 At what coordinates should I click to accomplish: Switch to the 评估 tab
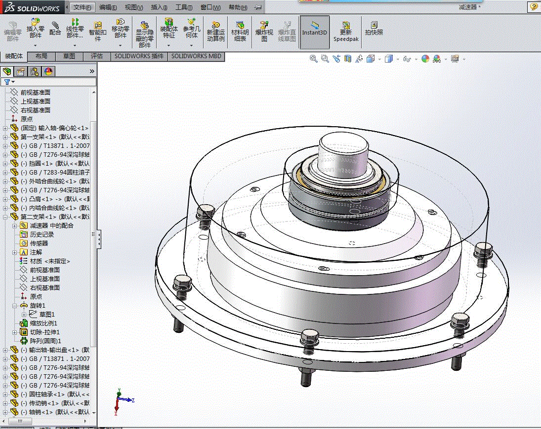pos(97,56)
